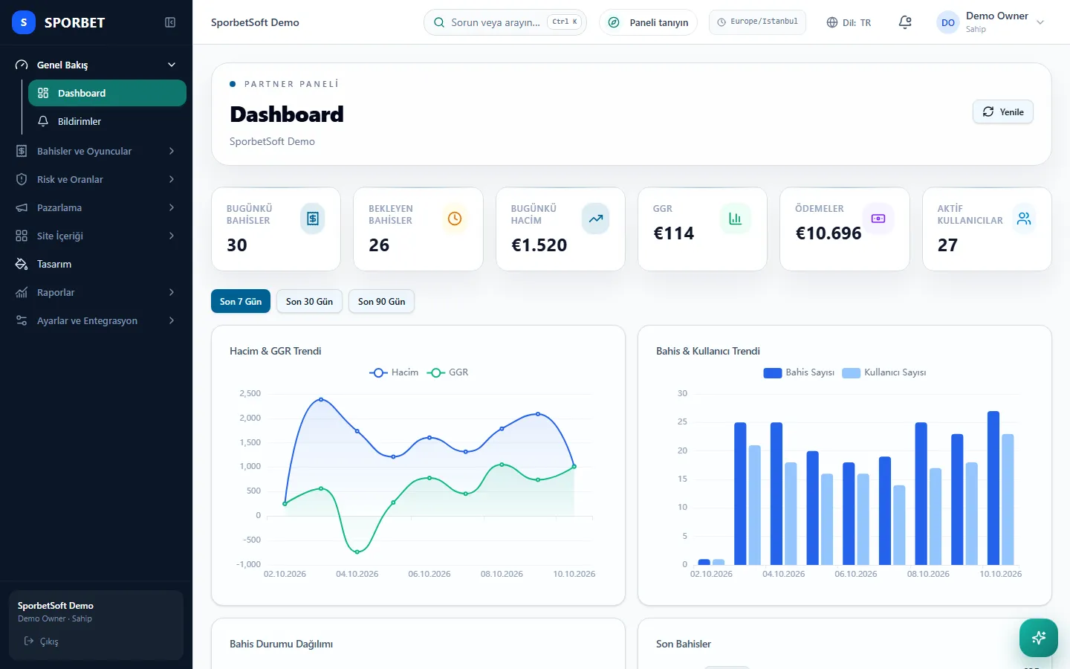Select the Son 7 Gün range tab
1070x669 pixels.
coord(241,301)
